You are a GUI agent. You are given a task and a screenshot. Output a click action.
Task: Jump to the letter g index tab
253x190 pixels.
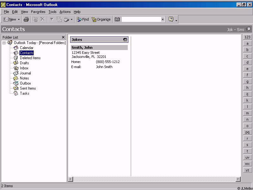click(247, 81)
